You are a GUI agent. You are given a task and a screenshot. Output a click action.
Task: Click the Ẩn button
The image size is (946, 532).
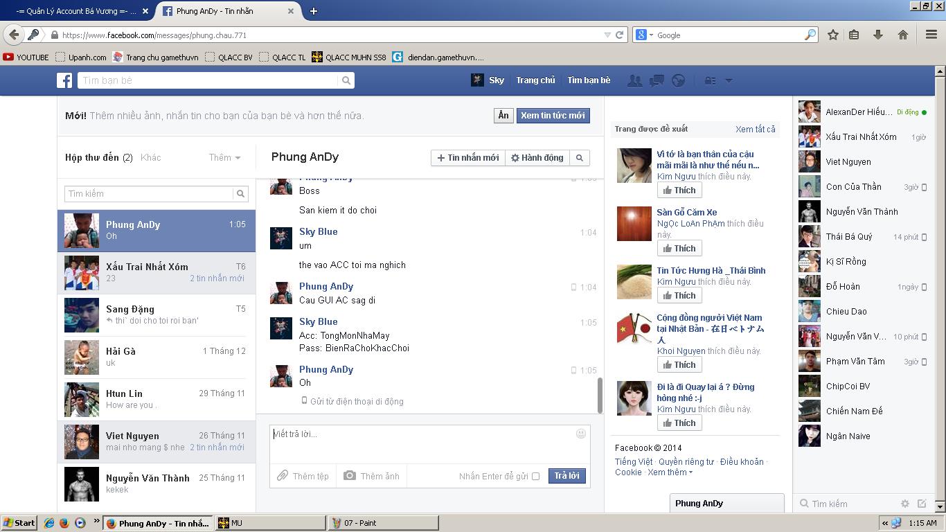click(503, 116)
